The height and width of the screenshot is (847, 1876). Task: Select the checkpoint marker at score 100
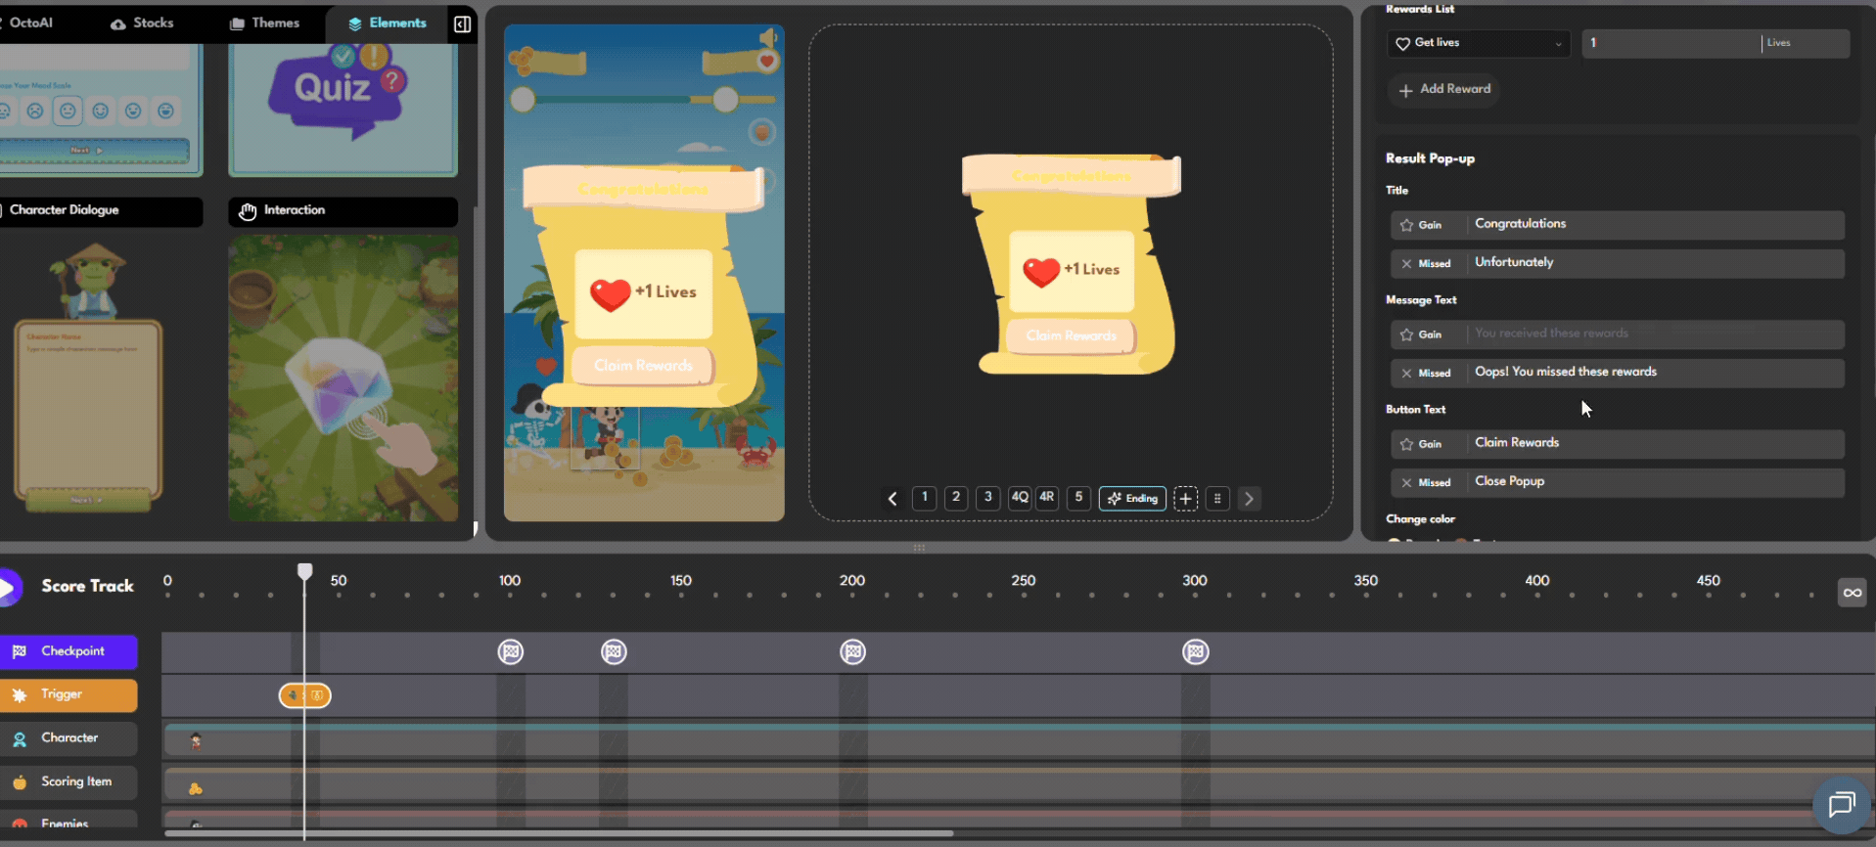point(510,652)
